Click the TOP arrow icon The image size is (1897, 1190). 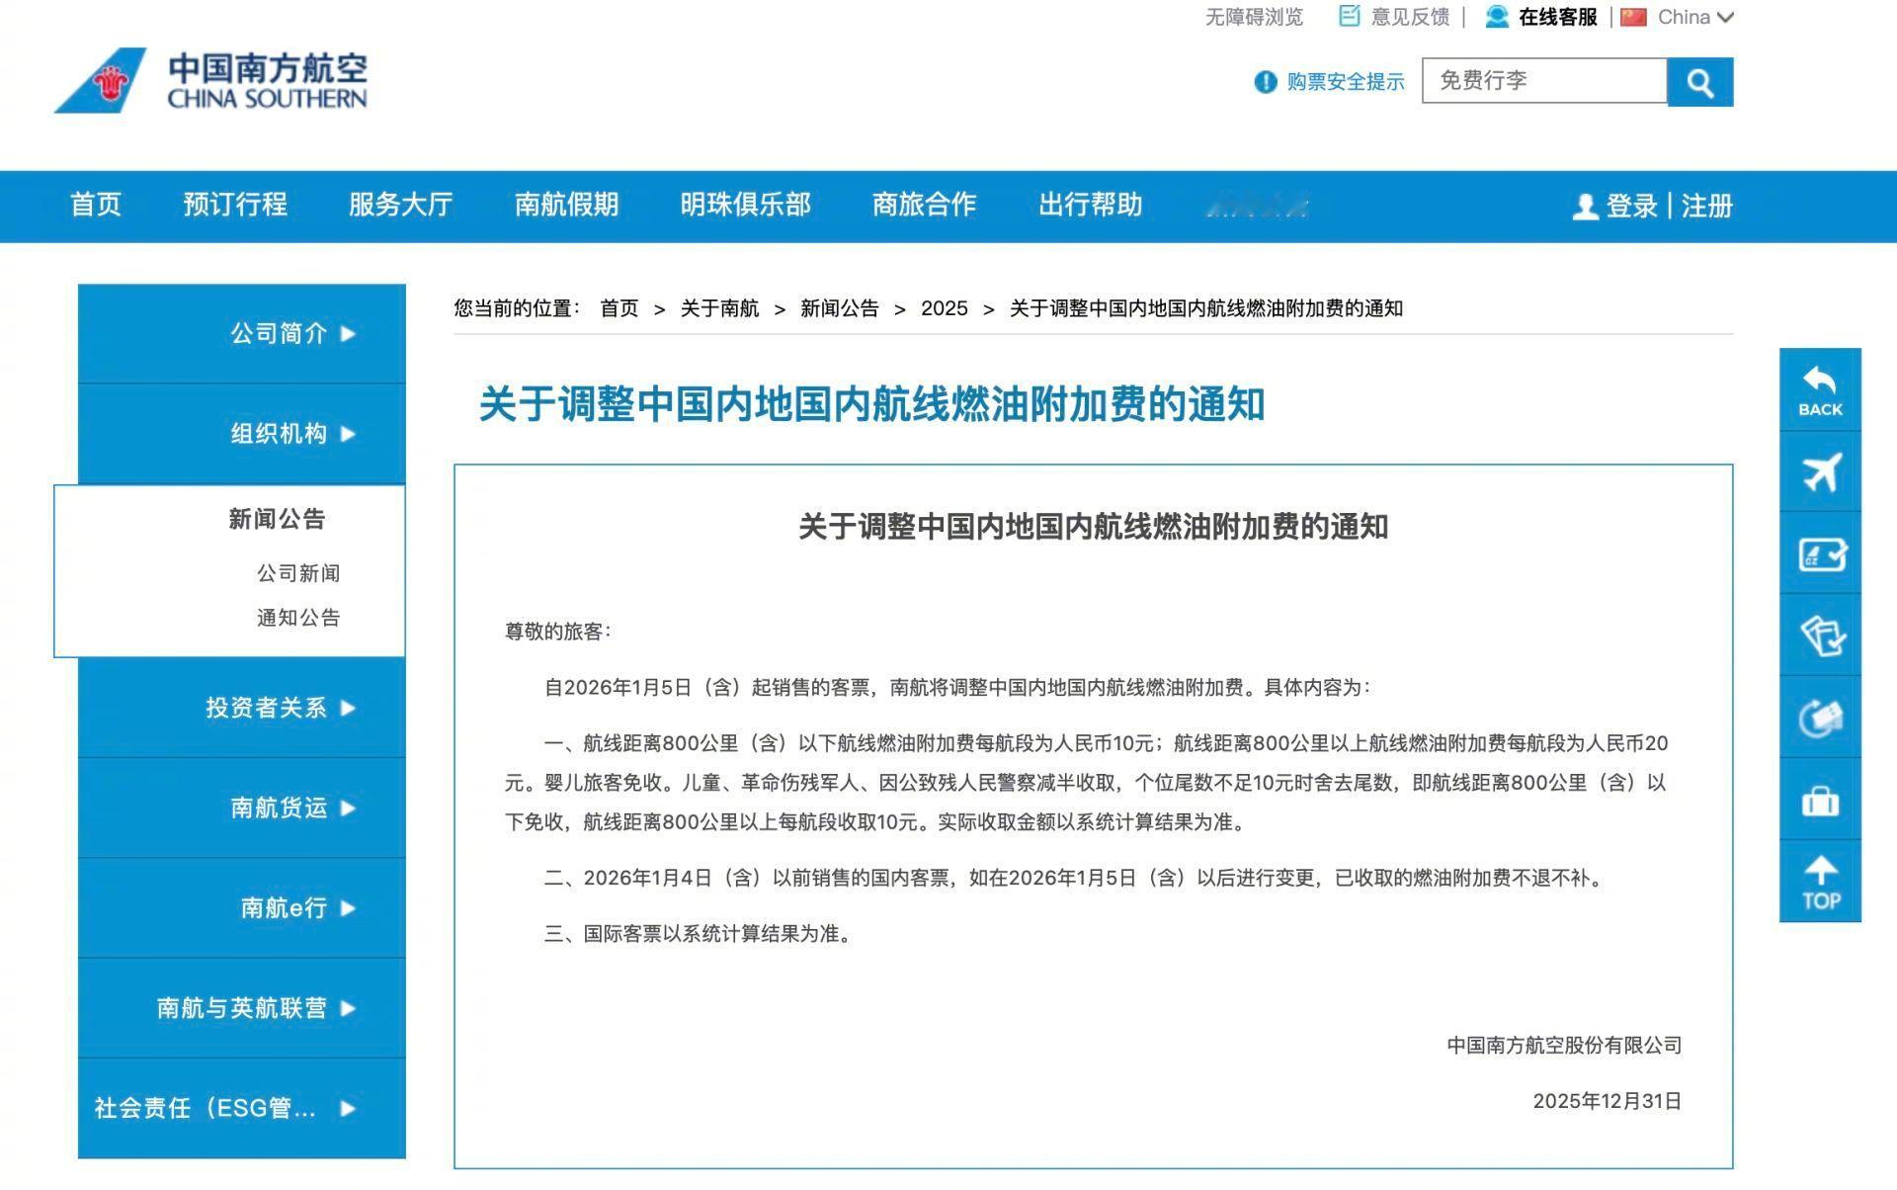(1820, 882)
